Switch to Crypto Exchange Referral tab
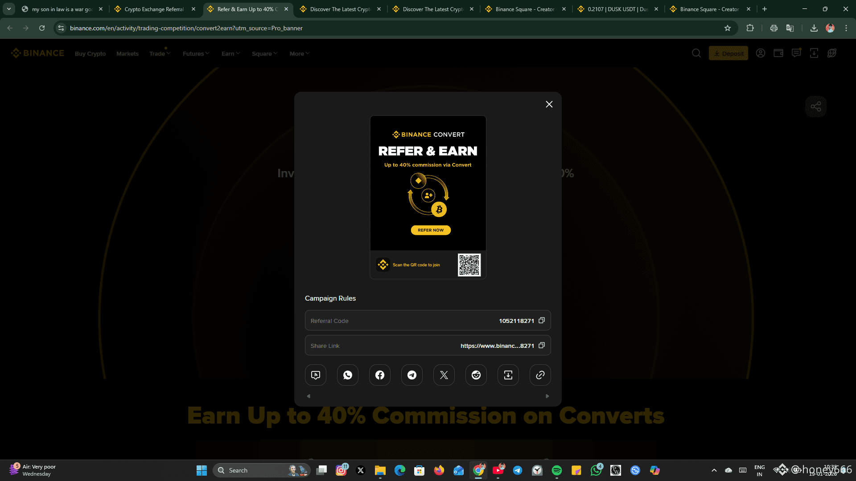The image size is (856, 481). click(154, 9)
